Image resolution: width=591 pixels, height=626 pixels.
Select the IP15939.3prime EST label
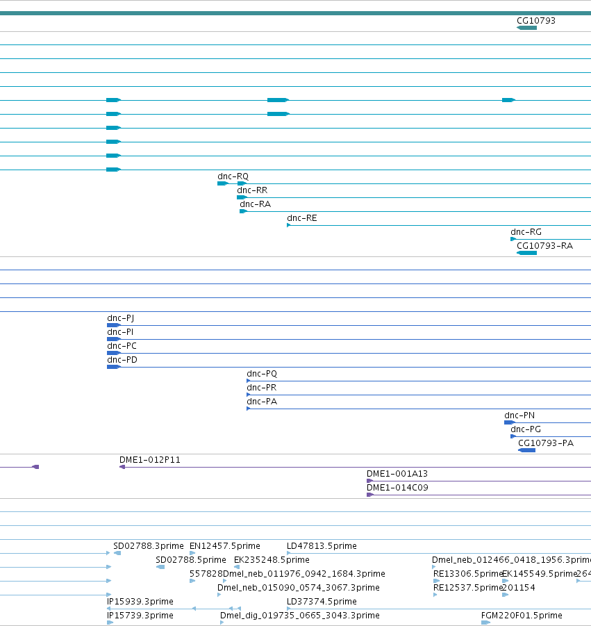[x=140, y=602]
